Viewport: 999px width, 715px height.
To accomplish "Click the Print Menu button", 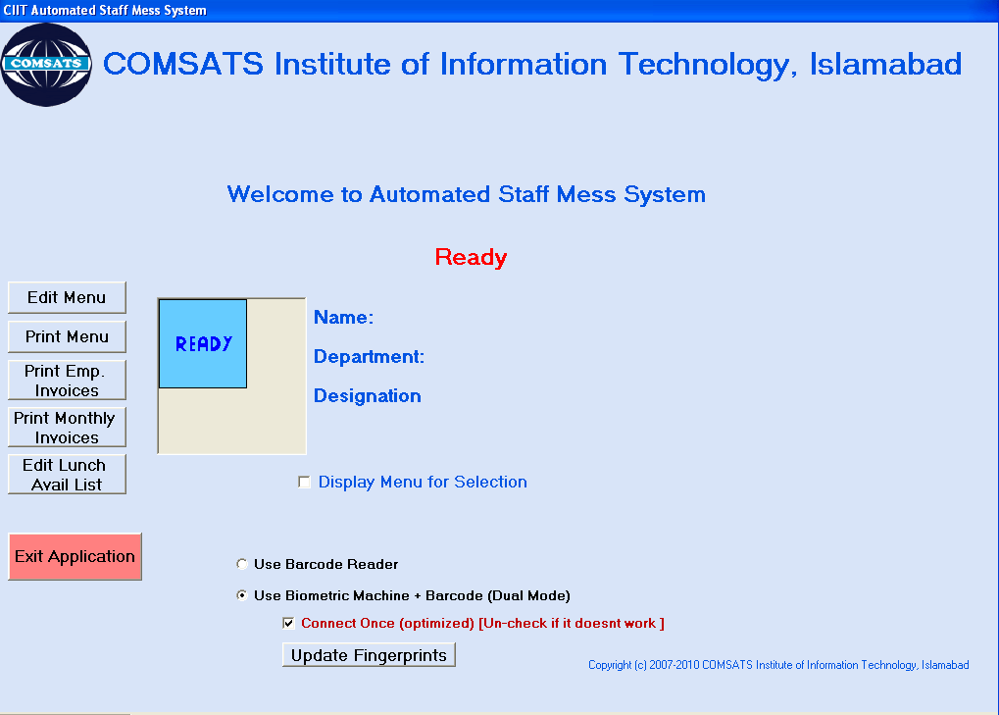I will pyautogui.click(x=67, y=336).
